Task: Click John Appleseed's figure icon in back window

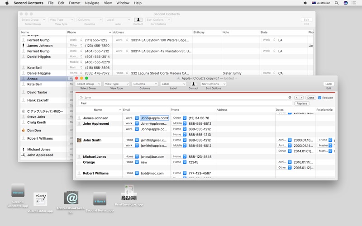Action: 24,155
